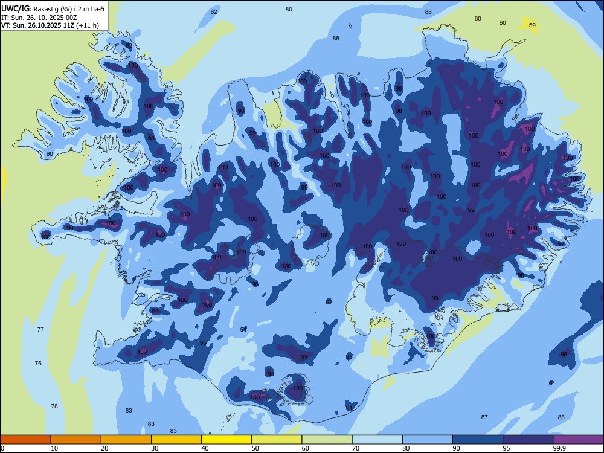Pick the '30' legend tick label
Viewport: 604px width, 453px height.
pyautogui.click(x=155, y=448)
